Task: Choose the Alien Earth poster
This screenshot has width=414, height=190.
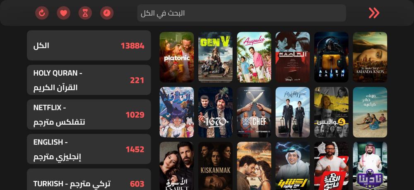Action: [331, 57]
